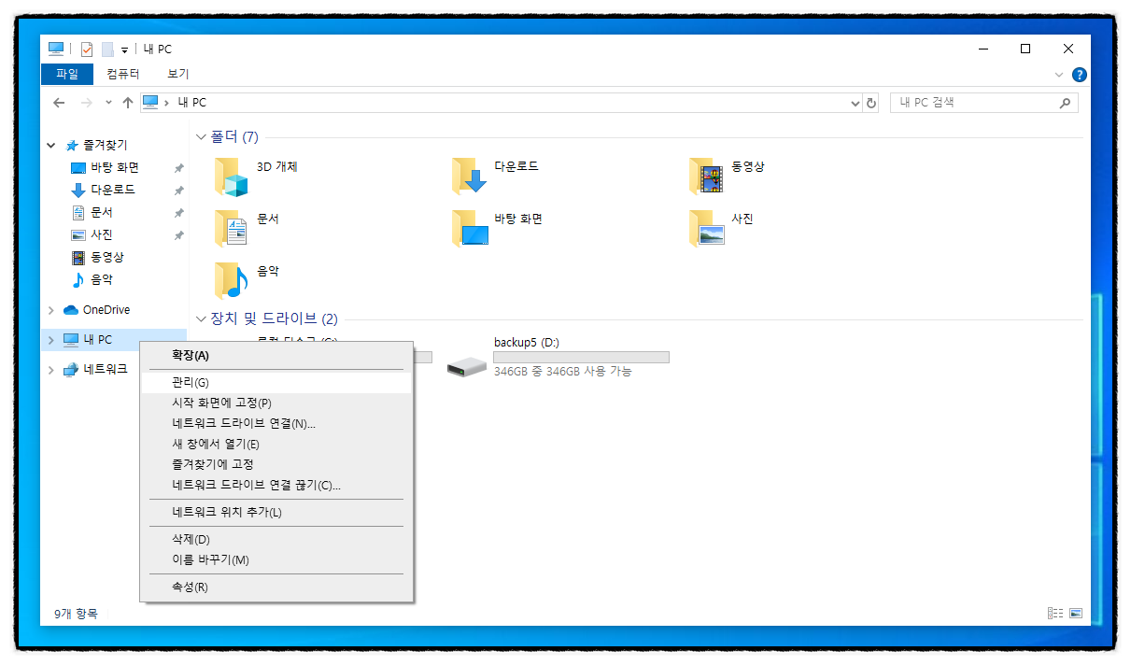Screen dimensions: 1131x665
Task: Select the 문서 folder icon in main pane
Action: [x=232, y=227]
